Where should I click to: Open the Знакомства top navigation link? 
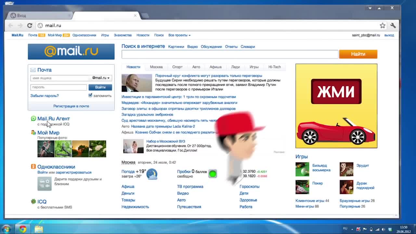pos(123,35)
